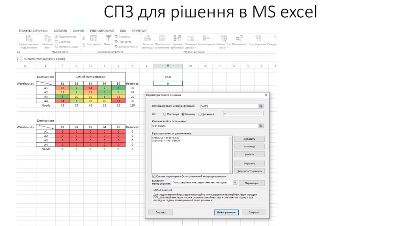Screen dimensions: 404x226
Task: Click the Найти решение button
Action: [226, 212]
